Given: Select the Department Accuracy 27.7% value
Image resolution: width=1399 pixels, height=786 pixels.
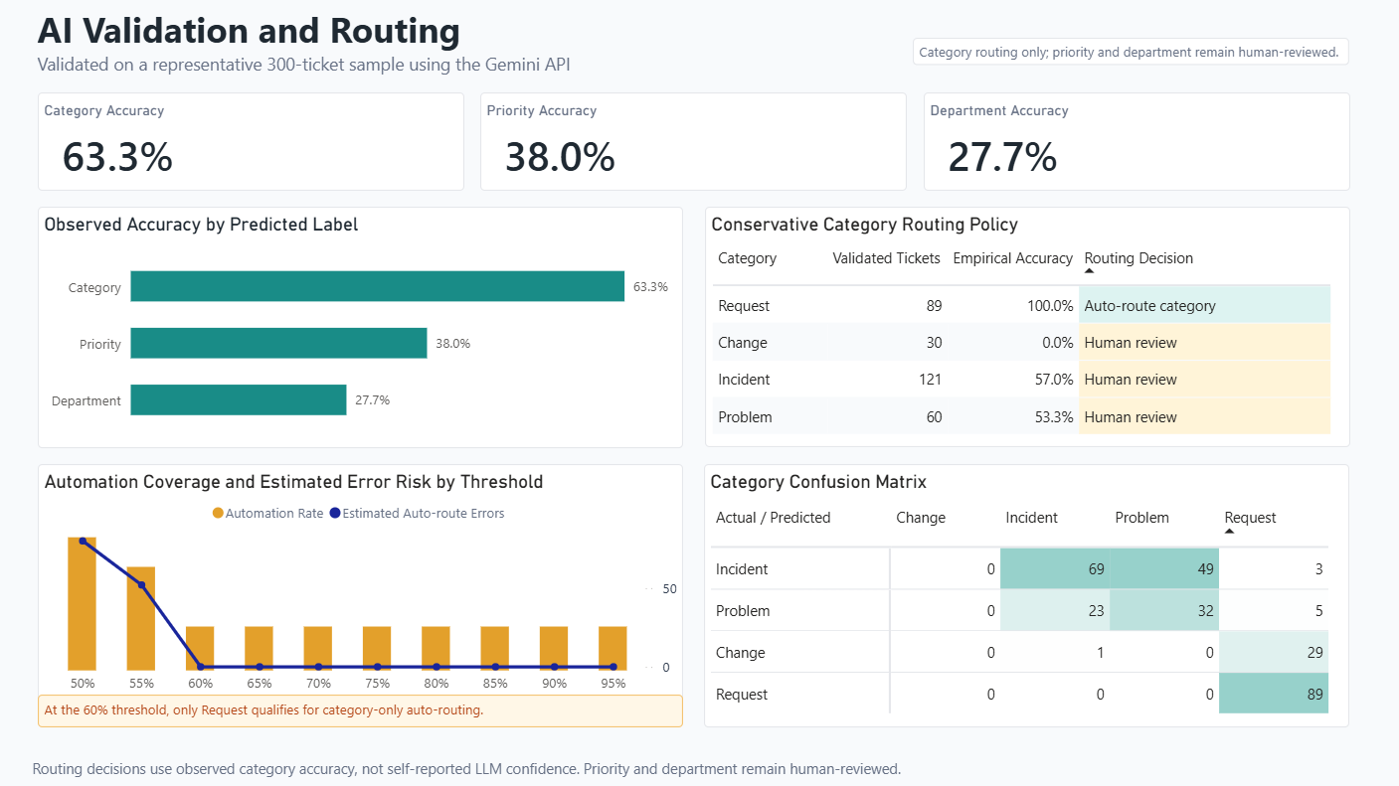Looking at the screenshot, I should pos(1002,157).
